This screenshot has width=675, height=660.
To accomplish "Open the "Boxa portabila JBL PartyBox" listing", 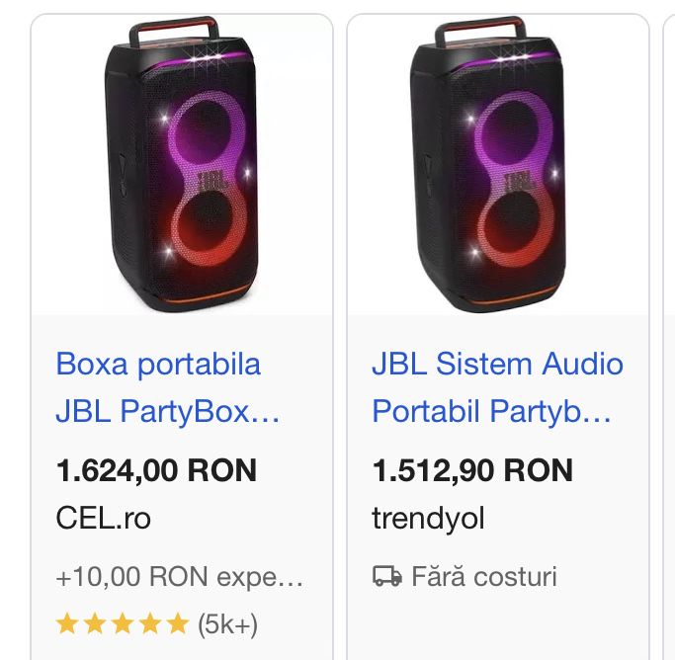I will pyautogui.click(x=158, y=387).
